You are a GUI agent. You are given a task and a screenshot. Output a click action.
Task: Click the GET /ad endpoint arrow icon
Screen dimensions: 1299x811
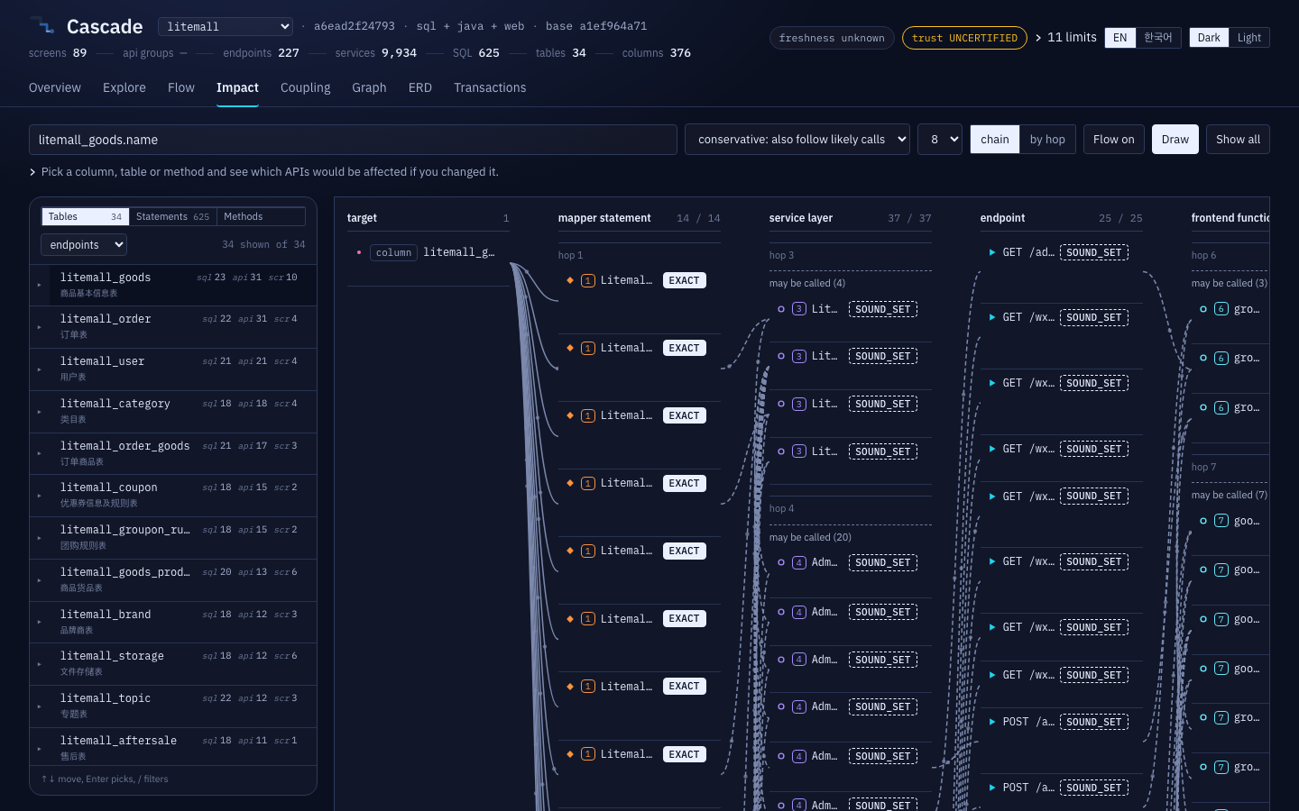click(x=992, y=252)
